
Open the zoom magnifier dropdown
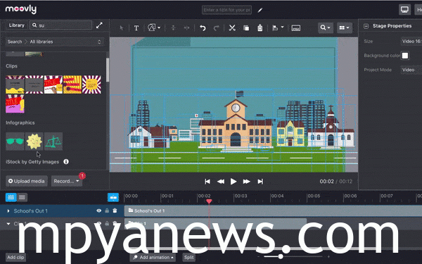click(x=325, y=27)
